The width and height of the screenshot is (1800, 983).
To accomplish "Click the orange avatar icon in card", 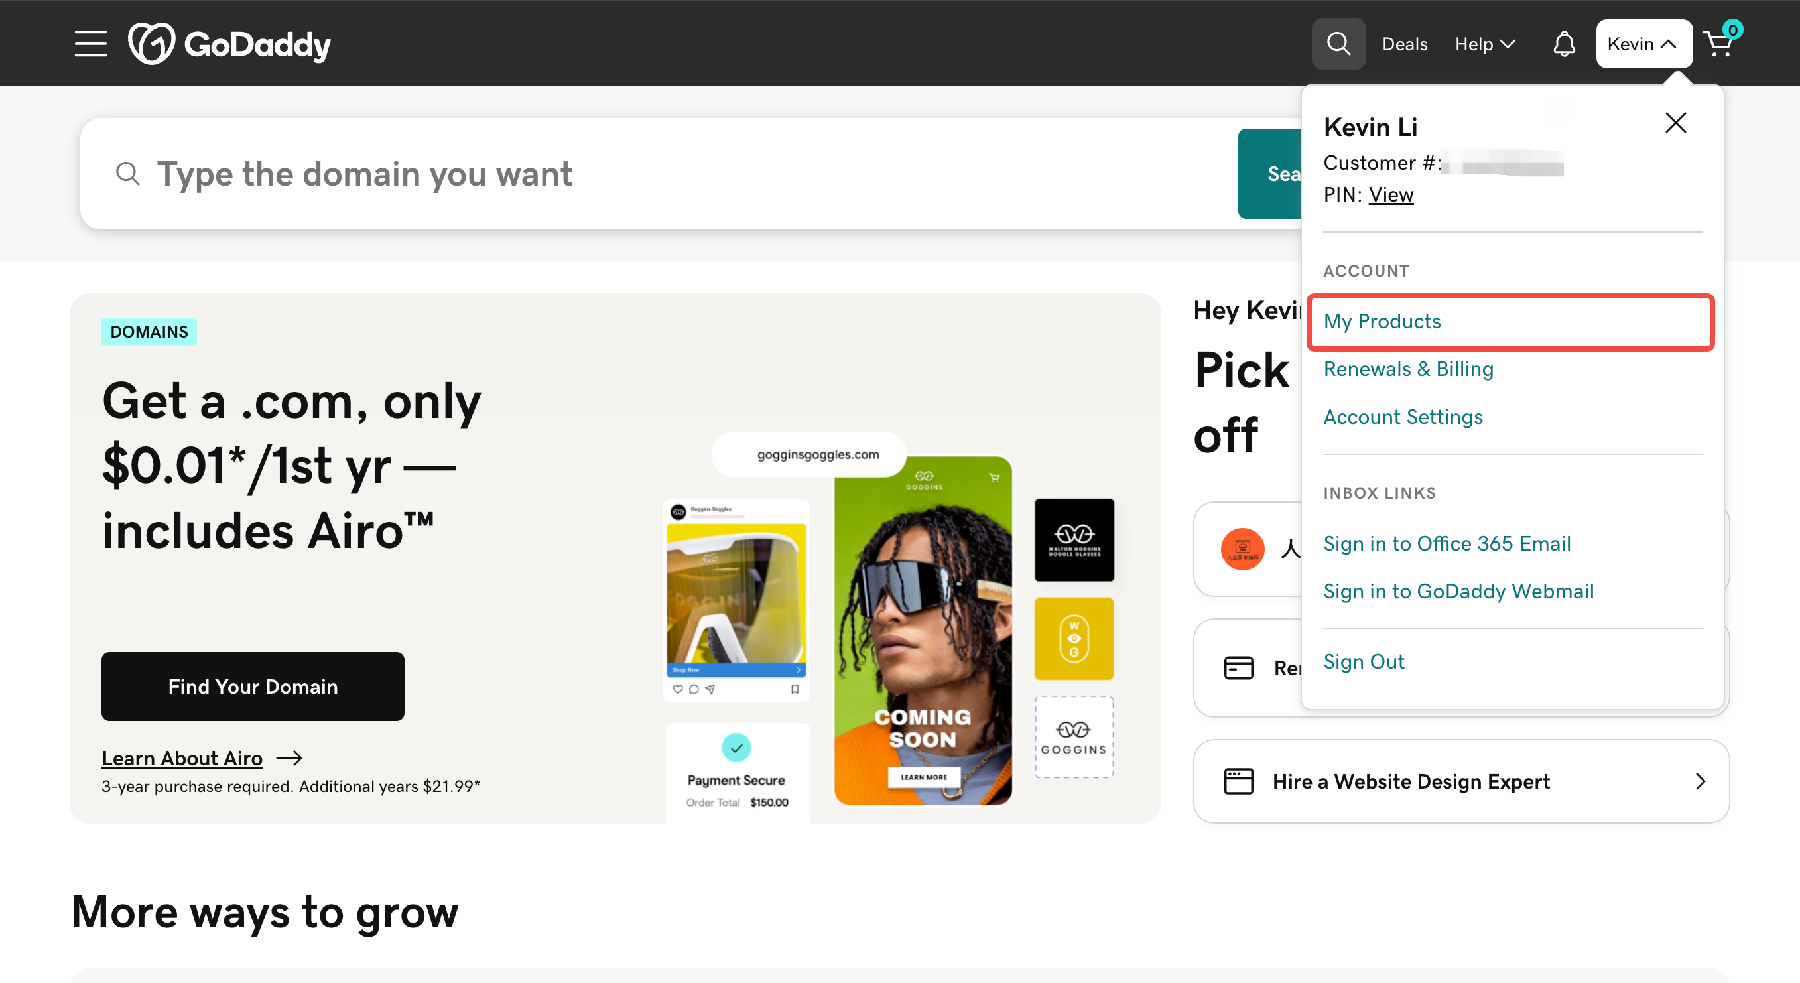I will coord(1242,549).
